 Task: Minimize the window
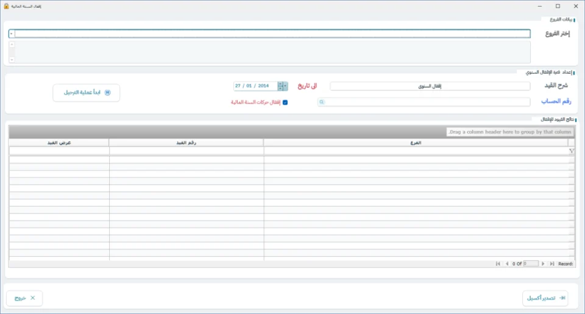click(539, 6)
